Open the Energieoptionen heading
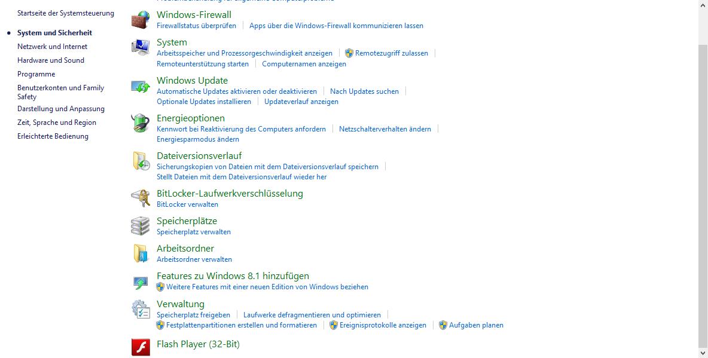This screenshot has height=358, width=708. [x=191, y=118]
